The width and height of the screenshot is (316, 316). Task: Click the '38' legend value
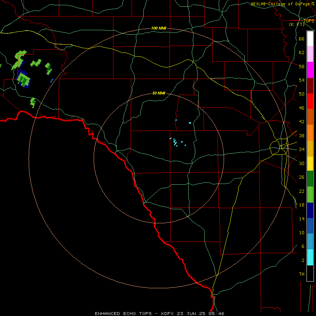[x=302, y=136]
